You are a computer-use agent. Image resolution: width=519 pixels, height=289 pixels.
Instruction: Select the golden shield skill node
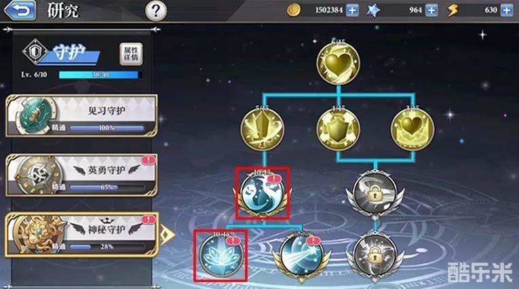click(x=338, y=128)
